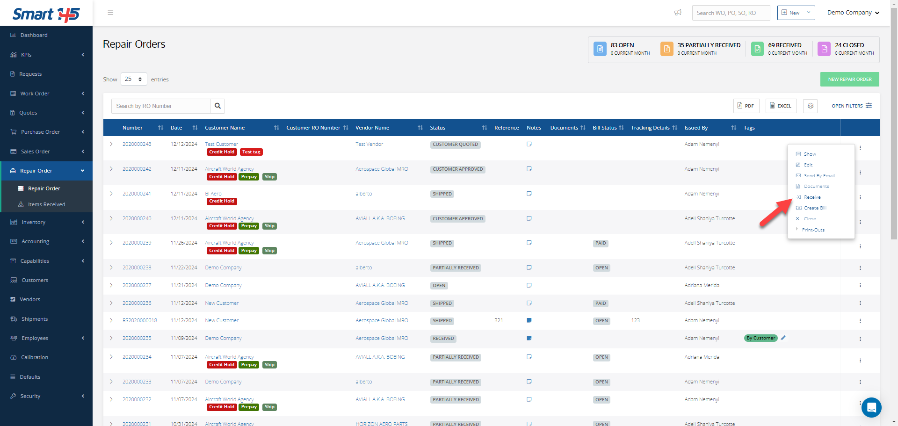Choose Receive from the context menu
This screenshot has height=426, width=898.
click(812, 197)
